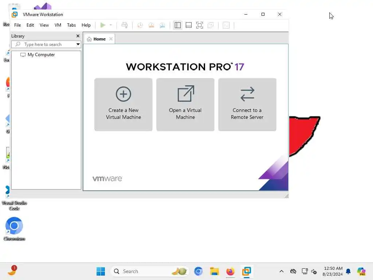Click the cloud sync tray icon
The image size is (373, 280).
click(x=293, y=271)
